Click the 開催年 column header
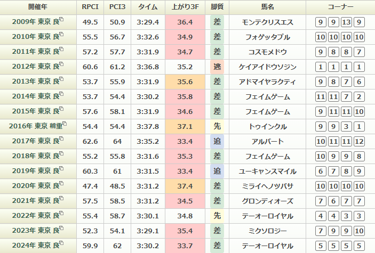This screenshot has width=375, height=253. [x=37, y=7]
